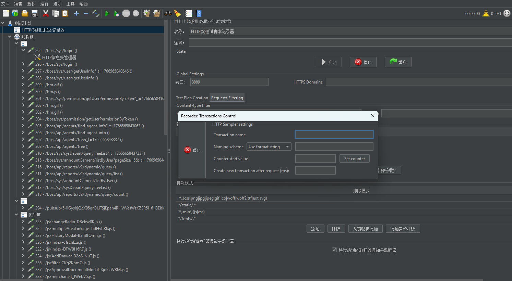Select 测试计划 root node in tree
Viewport: 512px width, 281px height.
[23, 23]
